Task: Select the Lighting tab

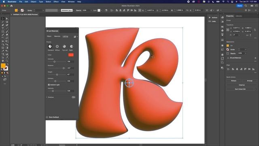Action: (x=65, y=36)
